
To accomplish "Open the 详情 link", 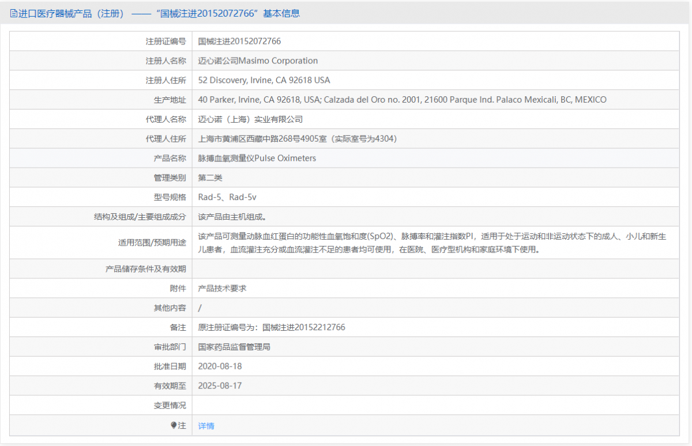I will [x=206, y=426].
